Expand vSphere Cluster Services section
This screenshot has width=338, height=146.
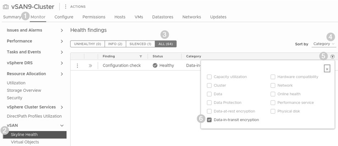[x=62, y=107]
